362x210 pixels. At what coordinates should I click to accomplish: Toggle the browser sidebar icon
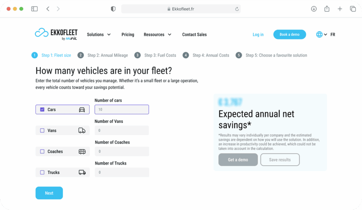[x=34, y=9]
